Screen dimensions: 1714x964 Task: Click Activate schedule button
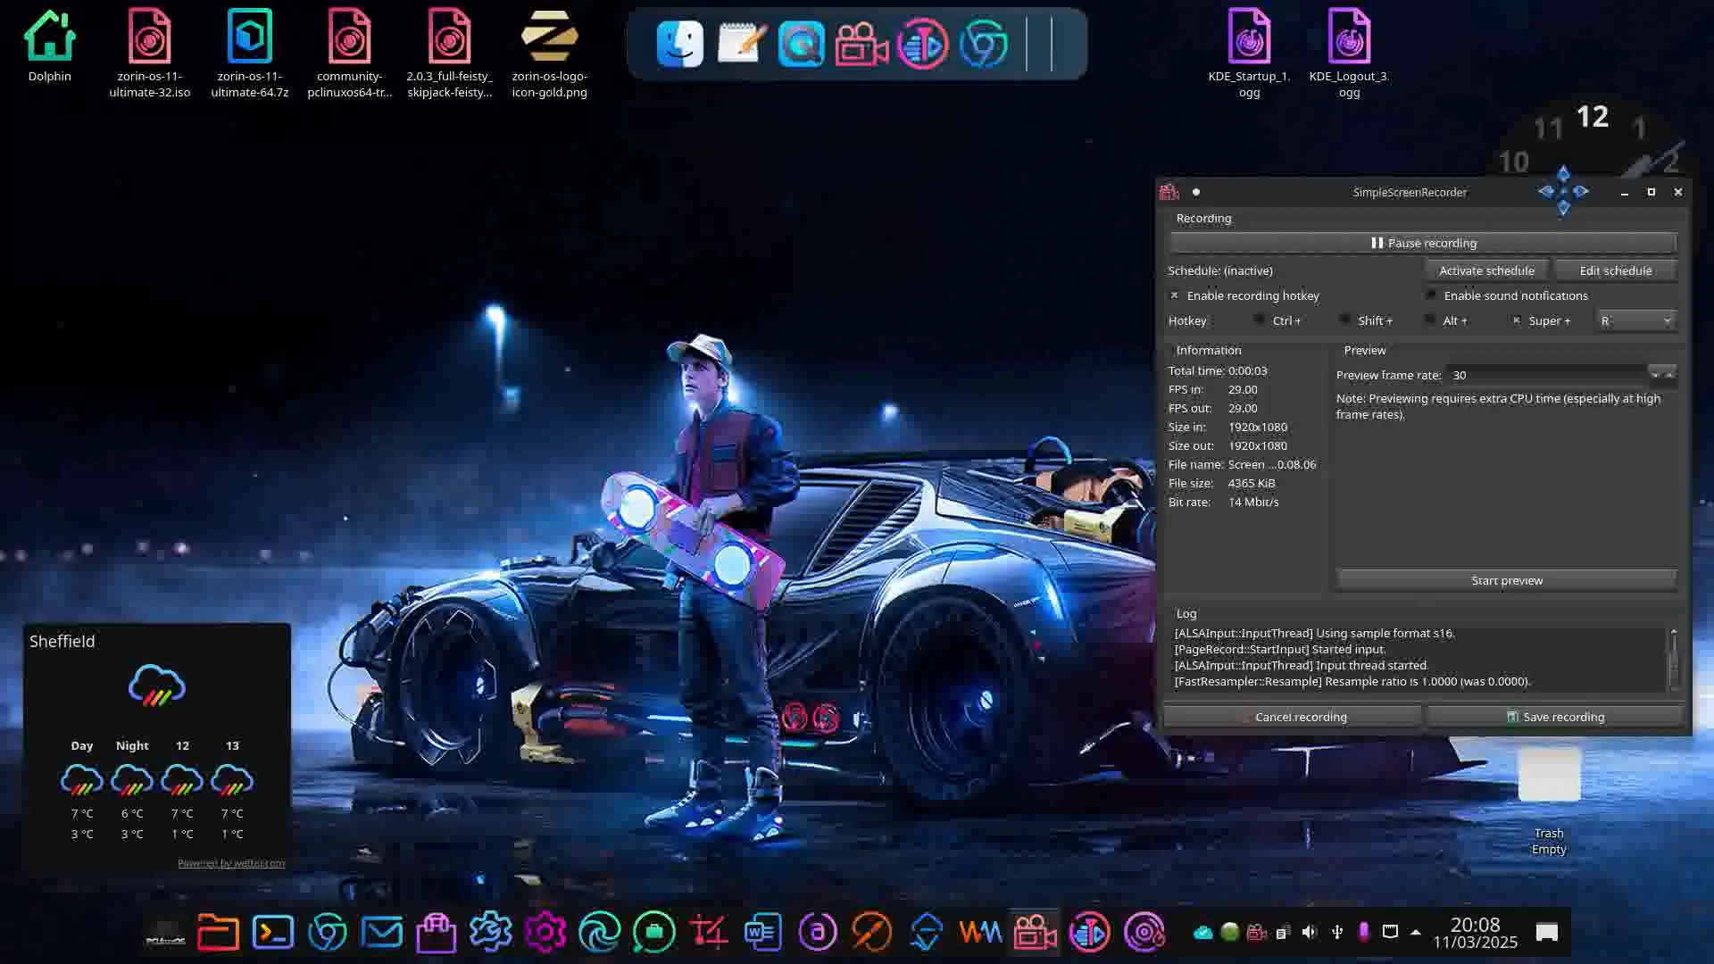tap(1486, 270)
